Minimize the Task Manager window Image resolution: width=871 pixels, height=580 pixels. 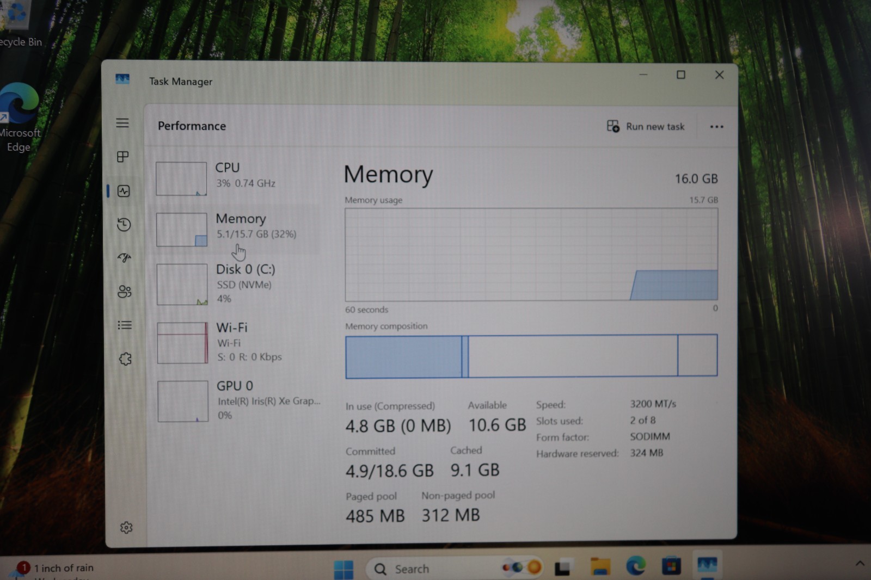(x=643, y=75)
